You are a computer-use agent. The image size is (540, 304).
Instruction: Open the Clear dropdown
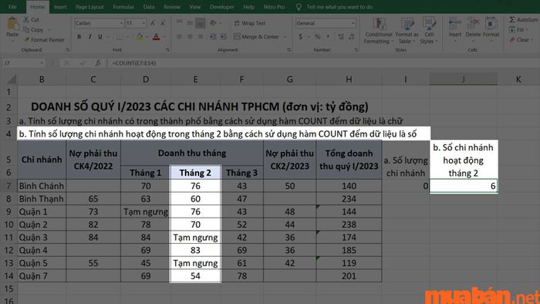pyautogui.click(x=521, y=40)
